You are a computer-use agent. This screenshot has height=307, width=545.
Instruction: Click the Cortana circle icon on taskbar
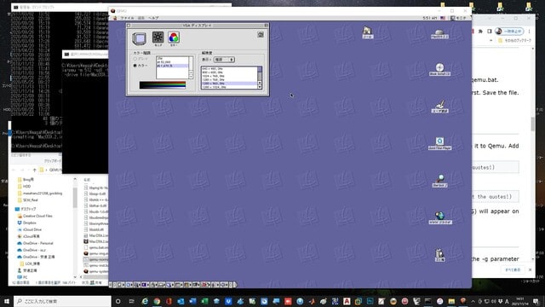coord(118,301)
